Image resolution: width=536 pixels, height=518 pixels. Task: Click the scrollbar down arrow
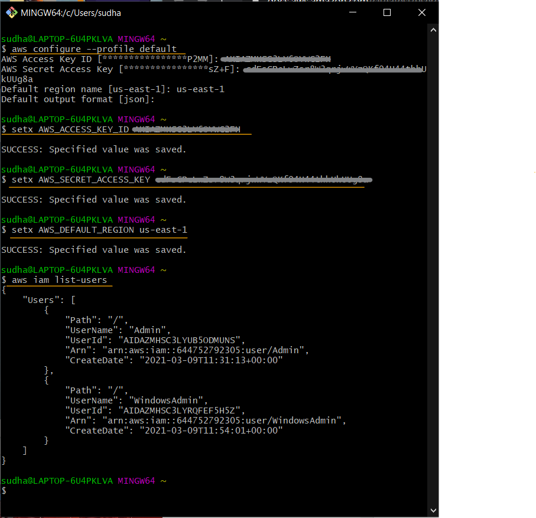click(433, 510)
